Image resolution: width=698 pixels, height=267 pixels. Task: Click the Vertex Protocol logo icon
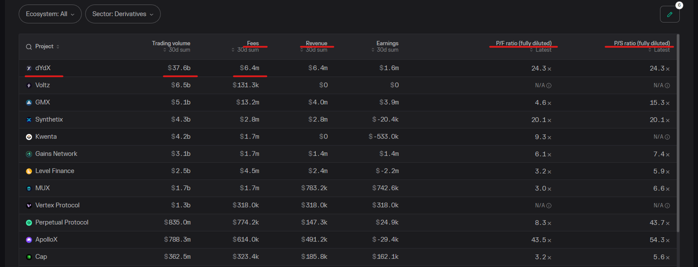29,205
